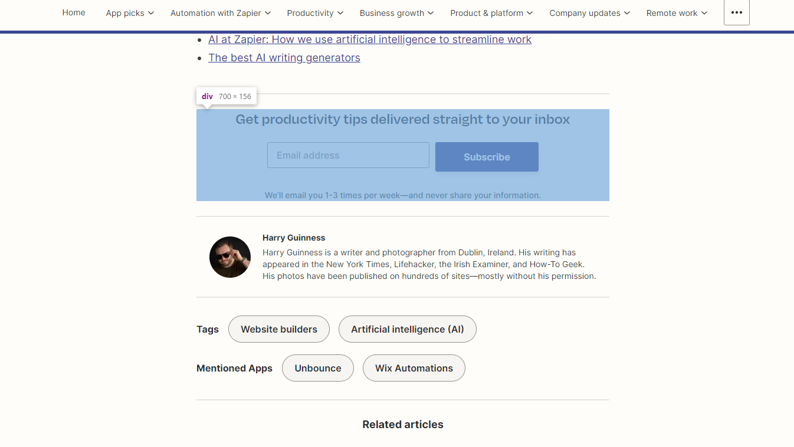The width and height of the screenshot is (794, 447).
Task: Click Harry Guinness's profile photo
Action: (x=230, y=257)
